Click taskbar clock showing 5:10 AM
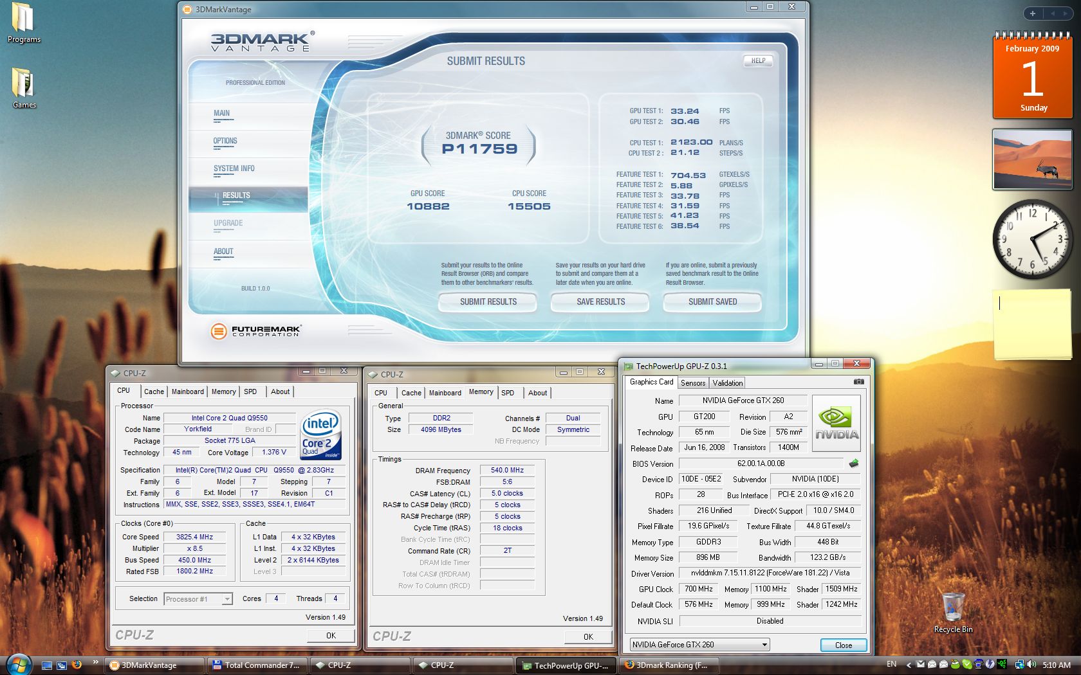 coord(1057,665)
